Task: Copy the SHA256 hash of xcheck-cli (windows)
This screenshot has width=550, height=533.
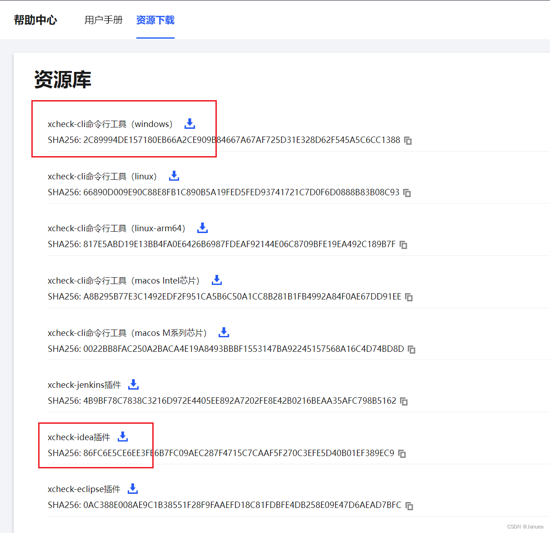Action: pyautogui.click(x=408, y=141)
